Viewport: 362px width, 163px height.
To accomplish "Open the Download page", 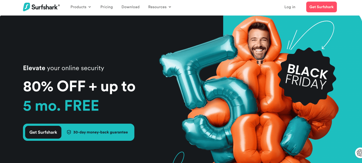I will pos(130,7).
